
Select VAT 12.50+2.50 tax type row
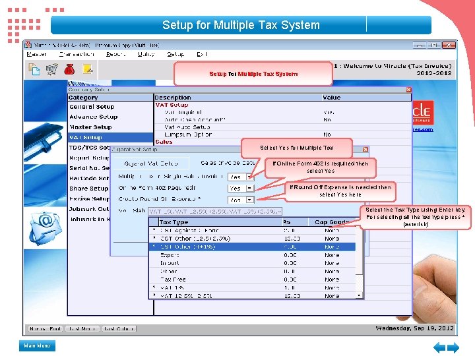(252, 296)
